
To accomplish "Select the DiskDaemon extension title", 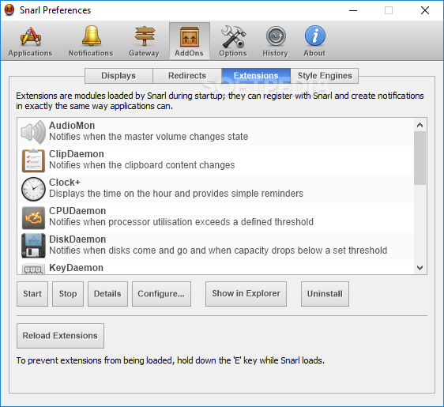I will pos(77,239).
